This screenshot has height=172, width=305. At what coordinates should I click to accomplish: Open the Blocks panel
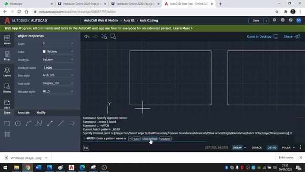coord(7,88)
